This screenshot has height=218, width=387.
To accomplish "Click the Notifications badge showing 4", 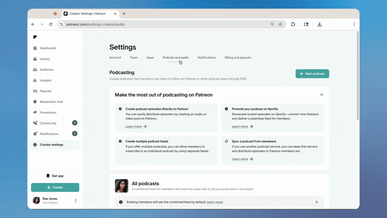I will (x=75, y=134).
